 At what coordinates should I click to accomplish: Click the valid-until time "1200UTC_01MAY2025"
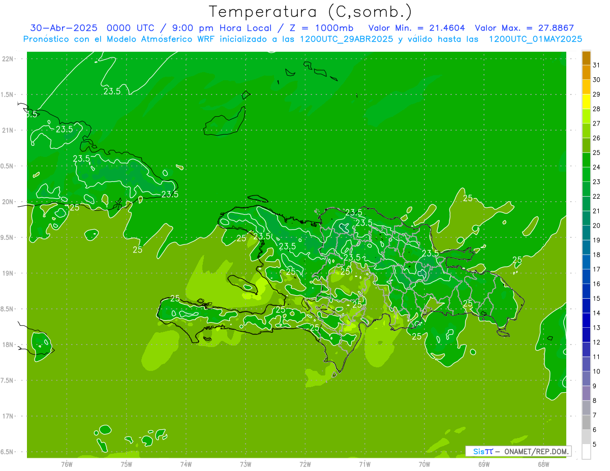535,39
